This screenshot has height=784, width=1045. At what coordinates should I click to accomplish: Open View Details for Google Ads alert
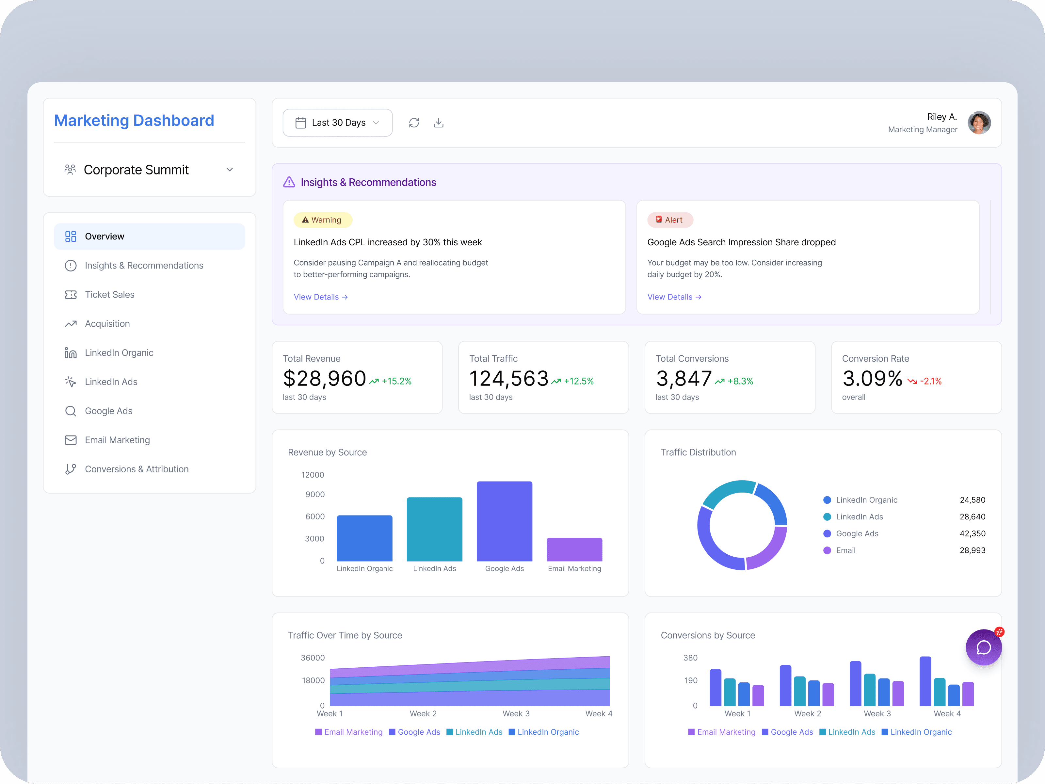[x=674, y=297]
